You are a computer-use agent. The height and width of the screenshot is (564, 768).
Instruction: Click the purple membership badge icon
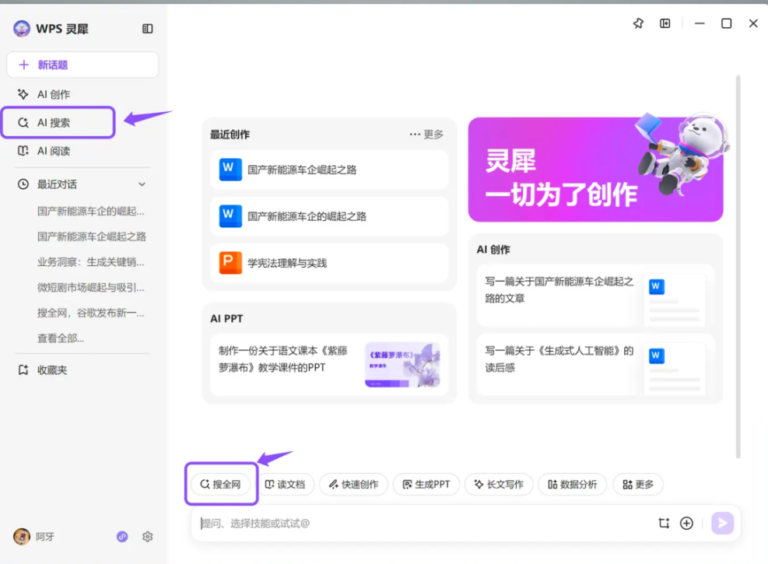point(122,537)
